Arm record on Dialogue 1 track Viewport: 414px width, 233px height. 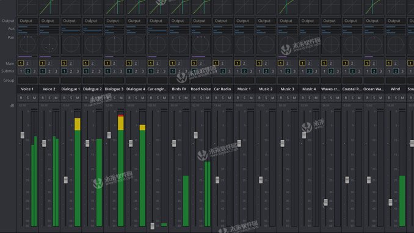tap(65, 98)
